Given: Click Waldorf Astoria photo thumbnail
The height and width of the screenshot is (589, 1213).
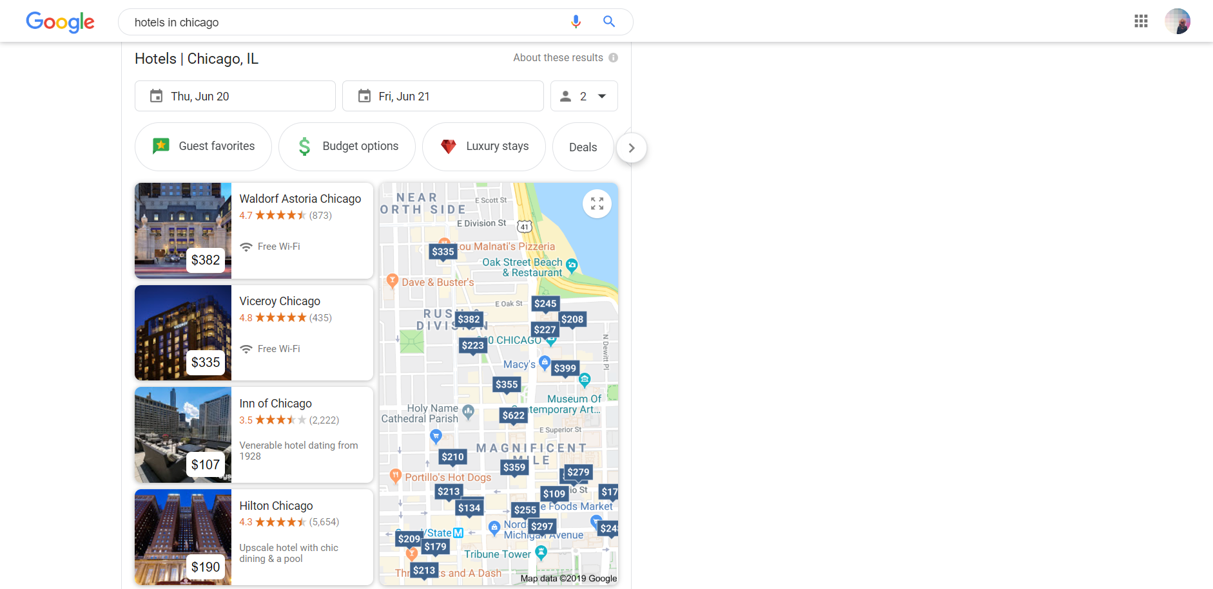Looking at the screenshot, I should tap(183, 230).
